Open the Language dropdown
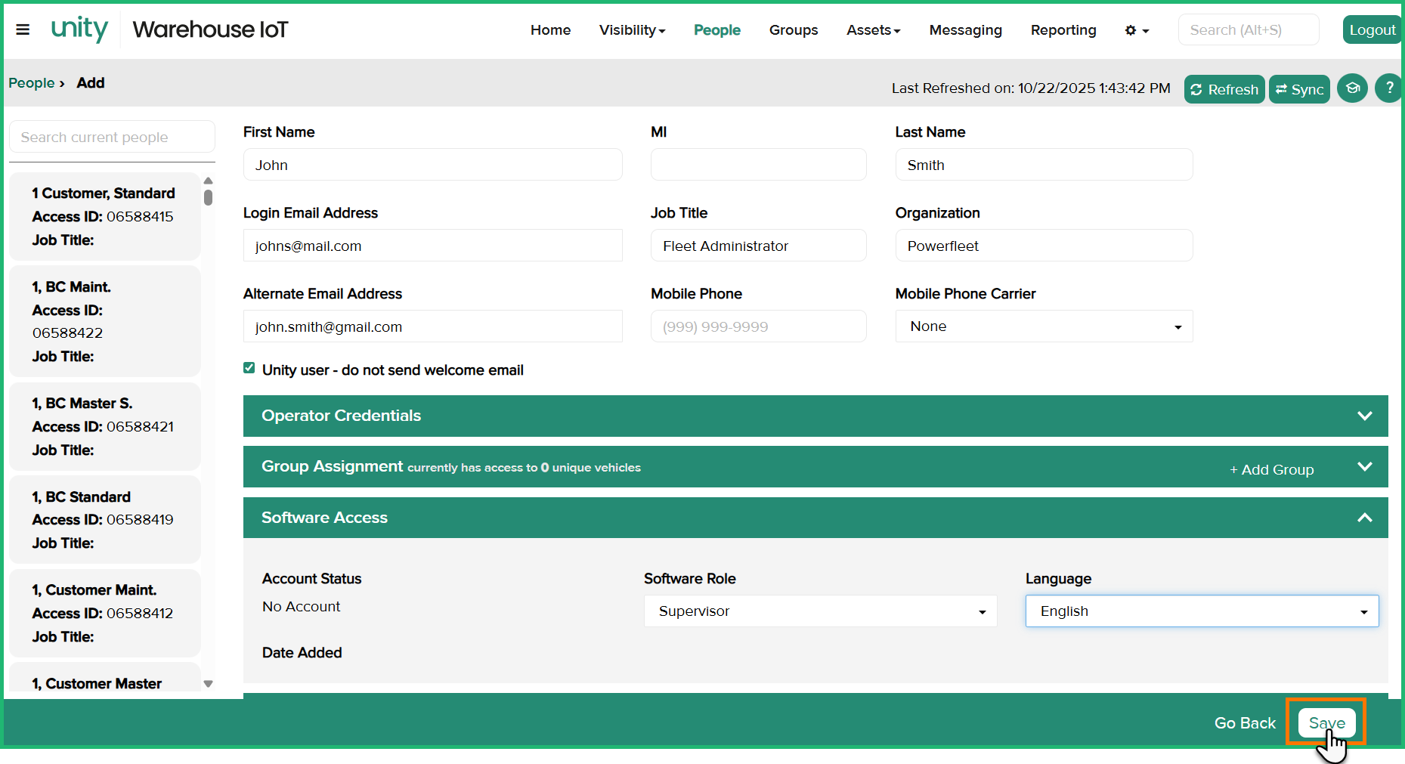Image resolution: width=1405 pixels, height=764 pixels. click(x=1201, y=611)
